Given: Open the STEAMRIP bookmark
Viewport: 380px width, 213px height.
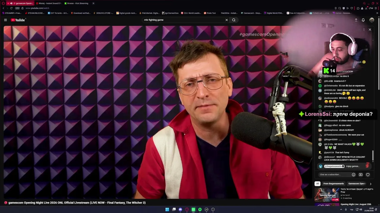Looking at the screenshot, I should tap(12, 13).
